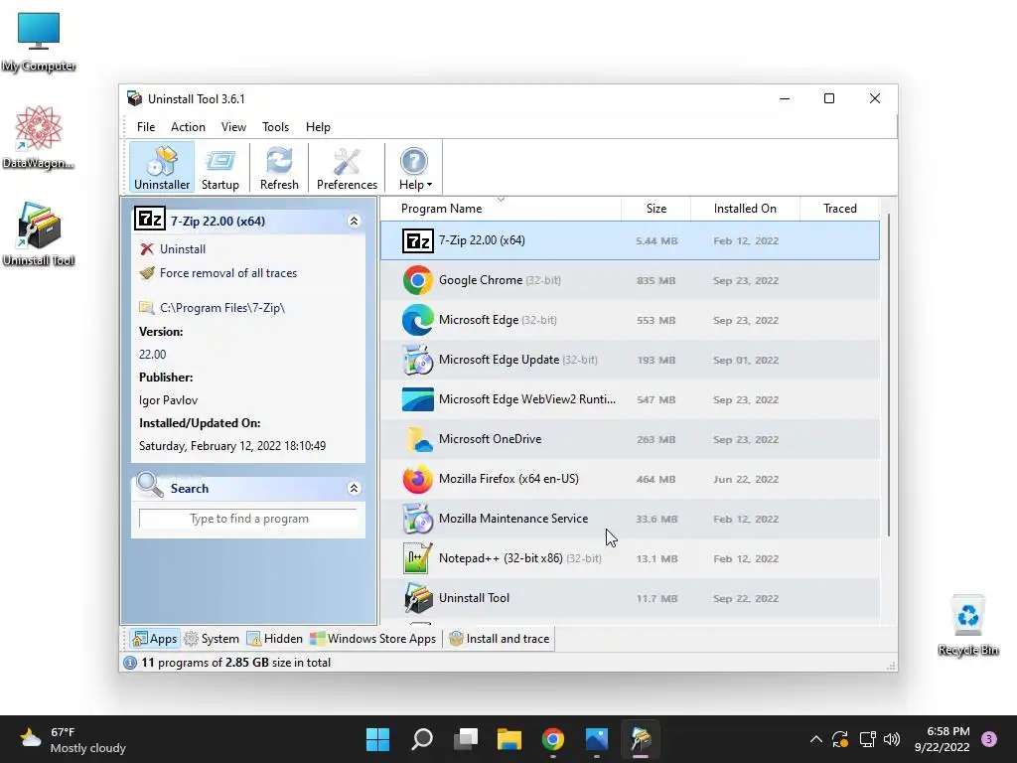The image size is (1017, 763).
Task: Click the Google Chrome program name
Action: click(481, 280)
